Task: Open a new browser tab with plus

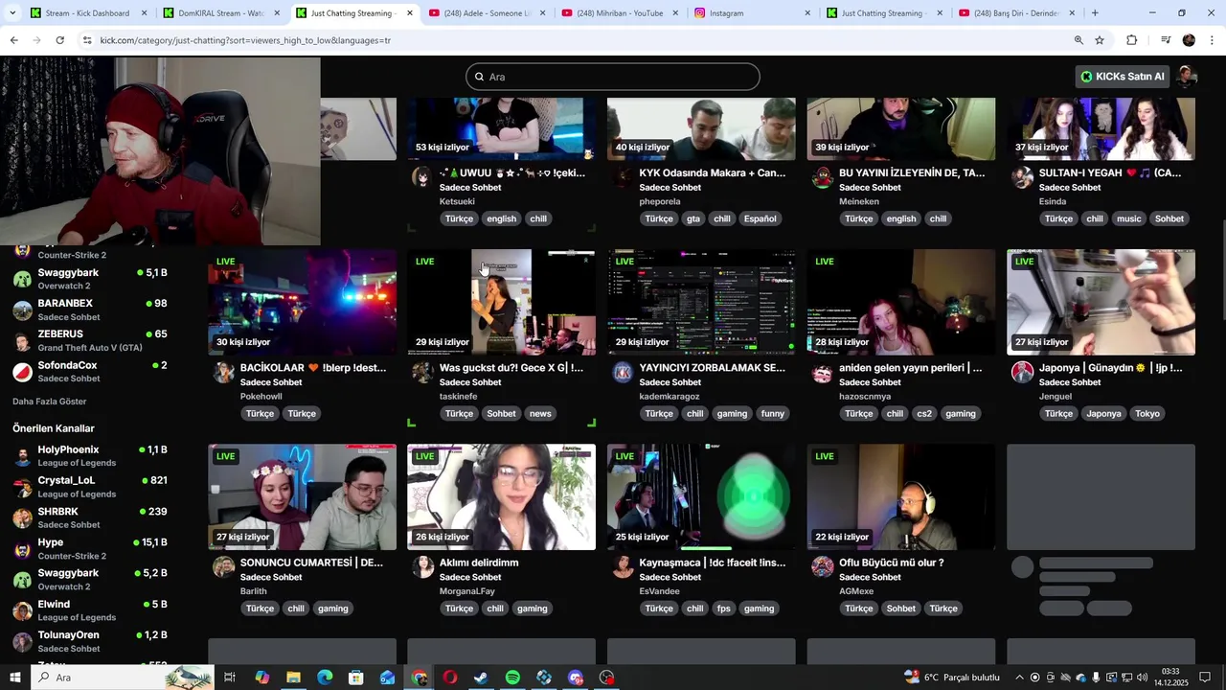Action: pos(1095,13)
